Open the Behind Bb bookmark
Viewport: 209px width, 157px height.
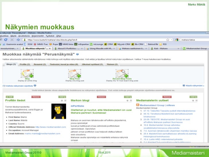(151, 44)
